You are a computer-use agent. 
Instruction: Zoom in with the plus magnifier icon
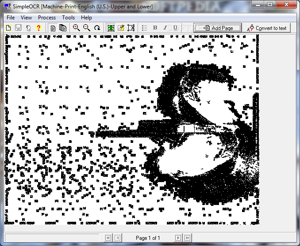77,28
